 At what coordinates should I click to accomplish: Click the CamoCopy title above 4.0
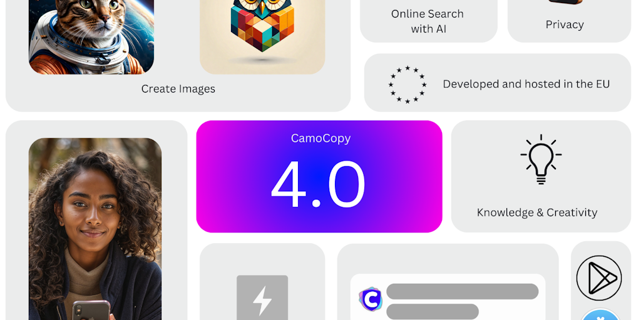(x=320, y=138)
